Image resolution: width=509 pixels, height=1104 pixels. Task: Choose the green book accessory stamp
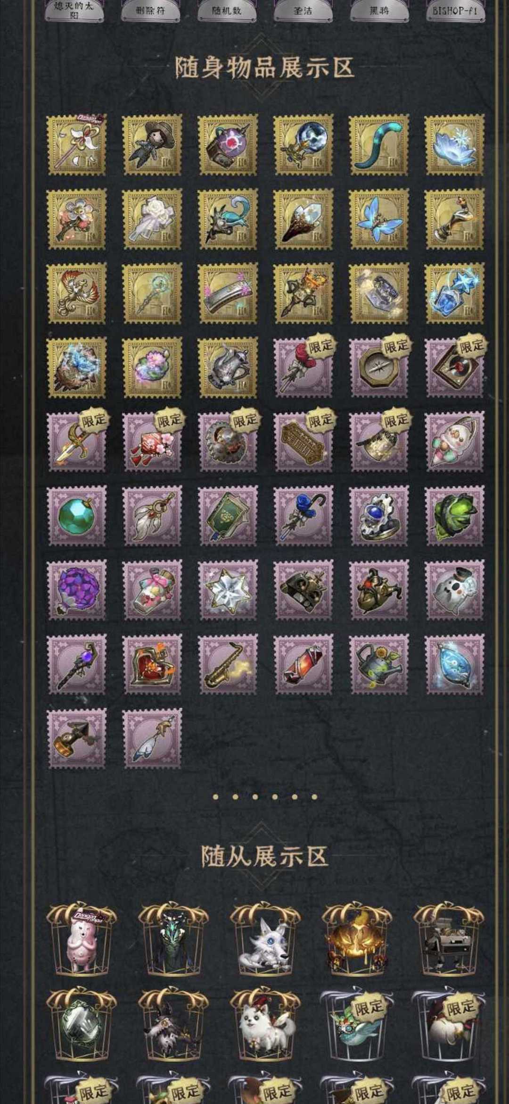coord(228,516)
